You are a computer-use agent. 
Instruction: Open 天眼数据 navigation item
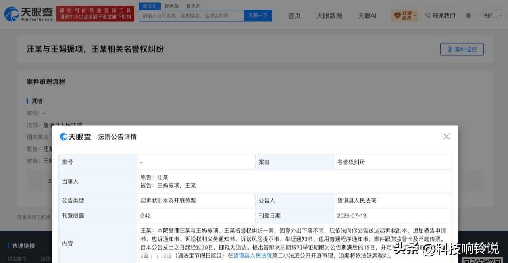[329, 16]
